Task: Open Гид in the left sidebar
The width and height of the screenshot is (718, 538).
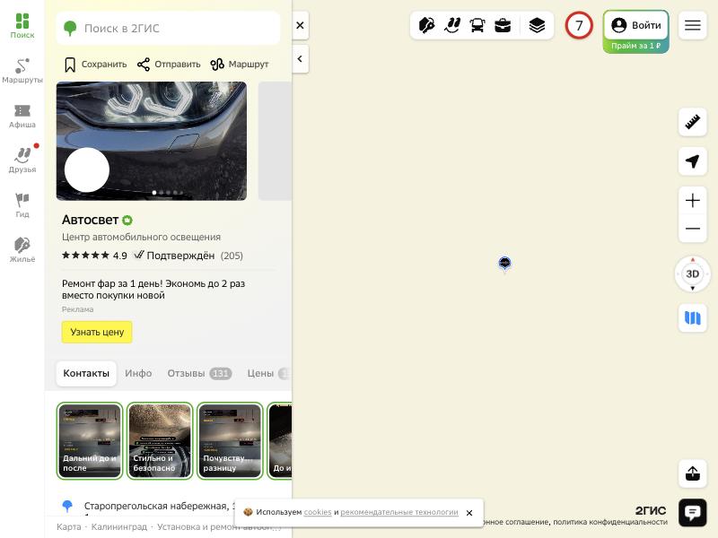Action: pos(22,205)
